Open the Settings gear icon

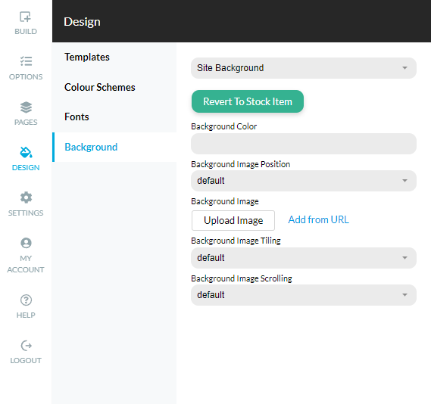(x=26, y=197)
